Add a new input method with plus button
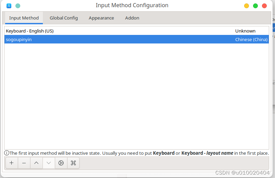Screen dimensions: 275x178 click(12, 163)
